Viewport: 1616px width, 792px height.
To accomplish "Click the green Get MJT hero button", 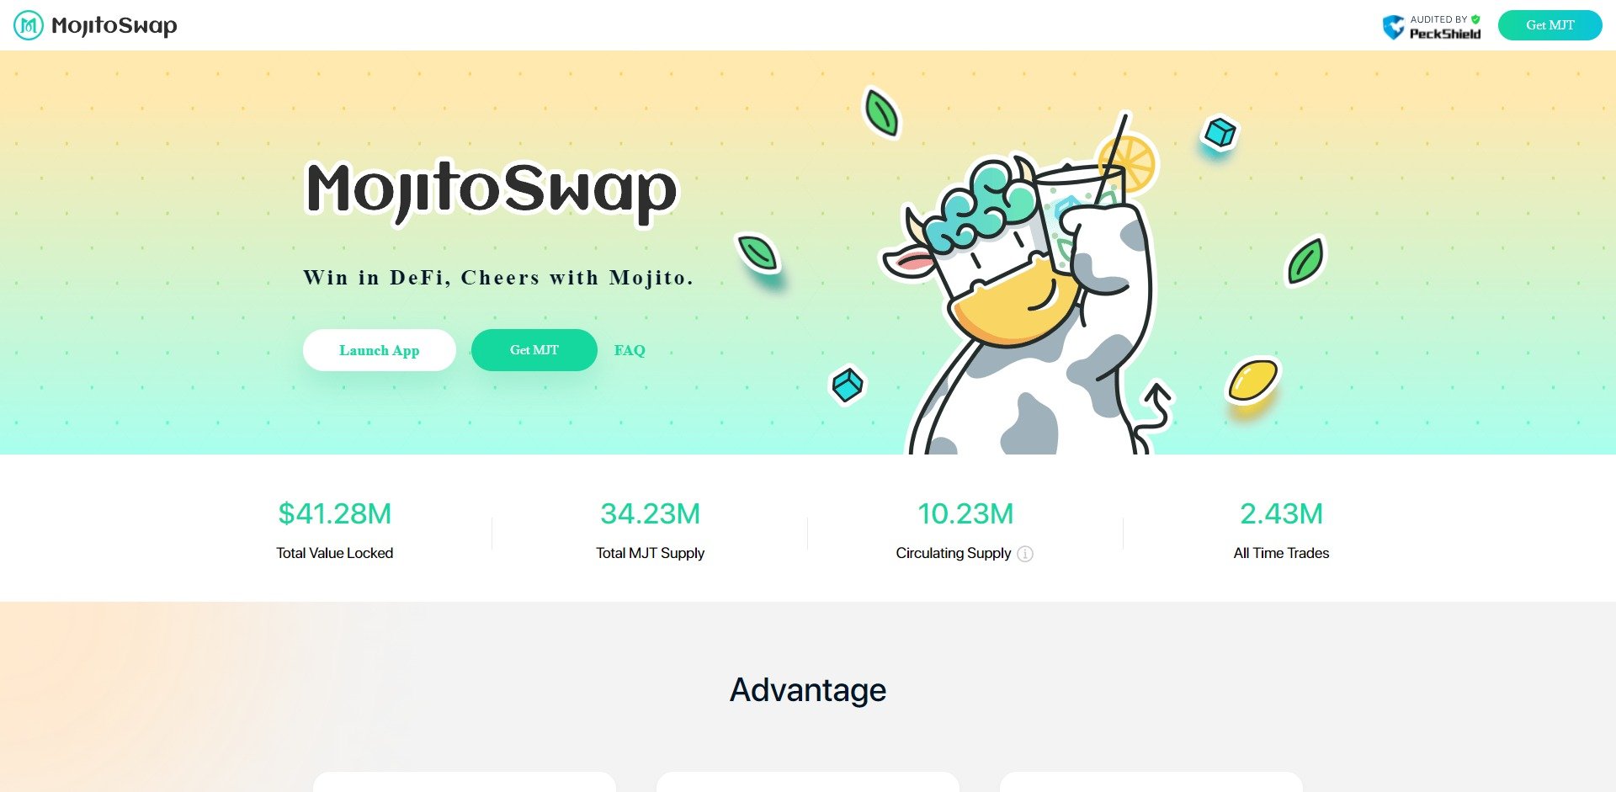I will click(534, 350).
